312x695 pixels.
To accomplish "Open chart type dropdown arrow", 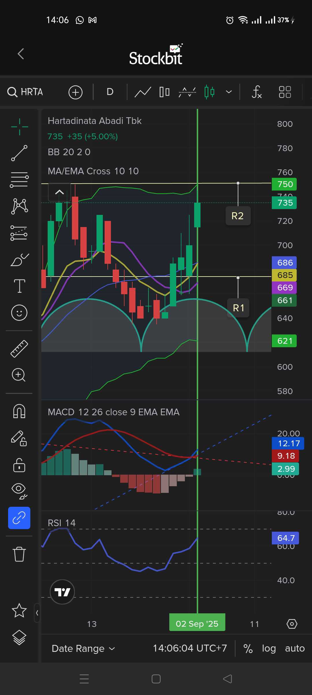I will [x=229, y=92].
